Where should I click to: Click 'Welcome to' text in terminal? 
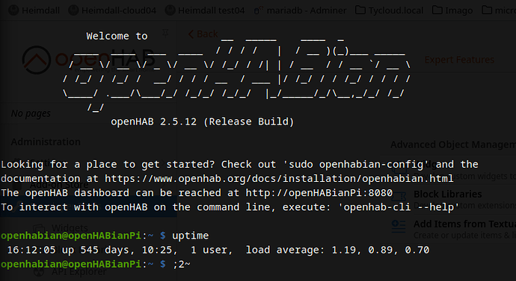point(117,36)
